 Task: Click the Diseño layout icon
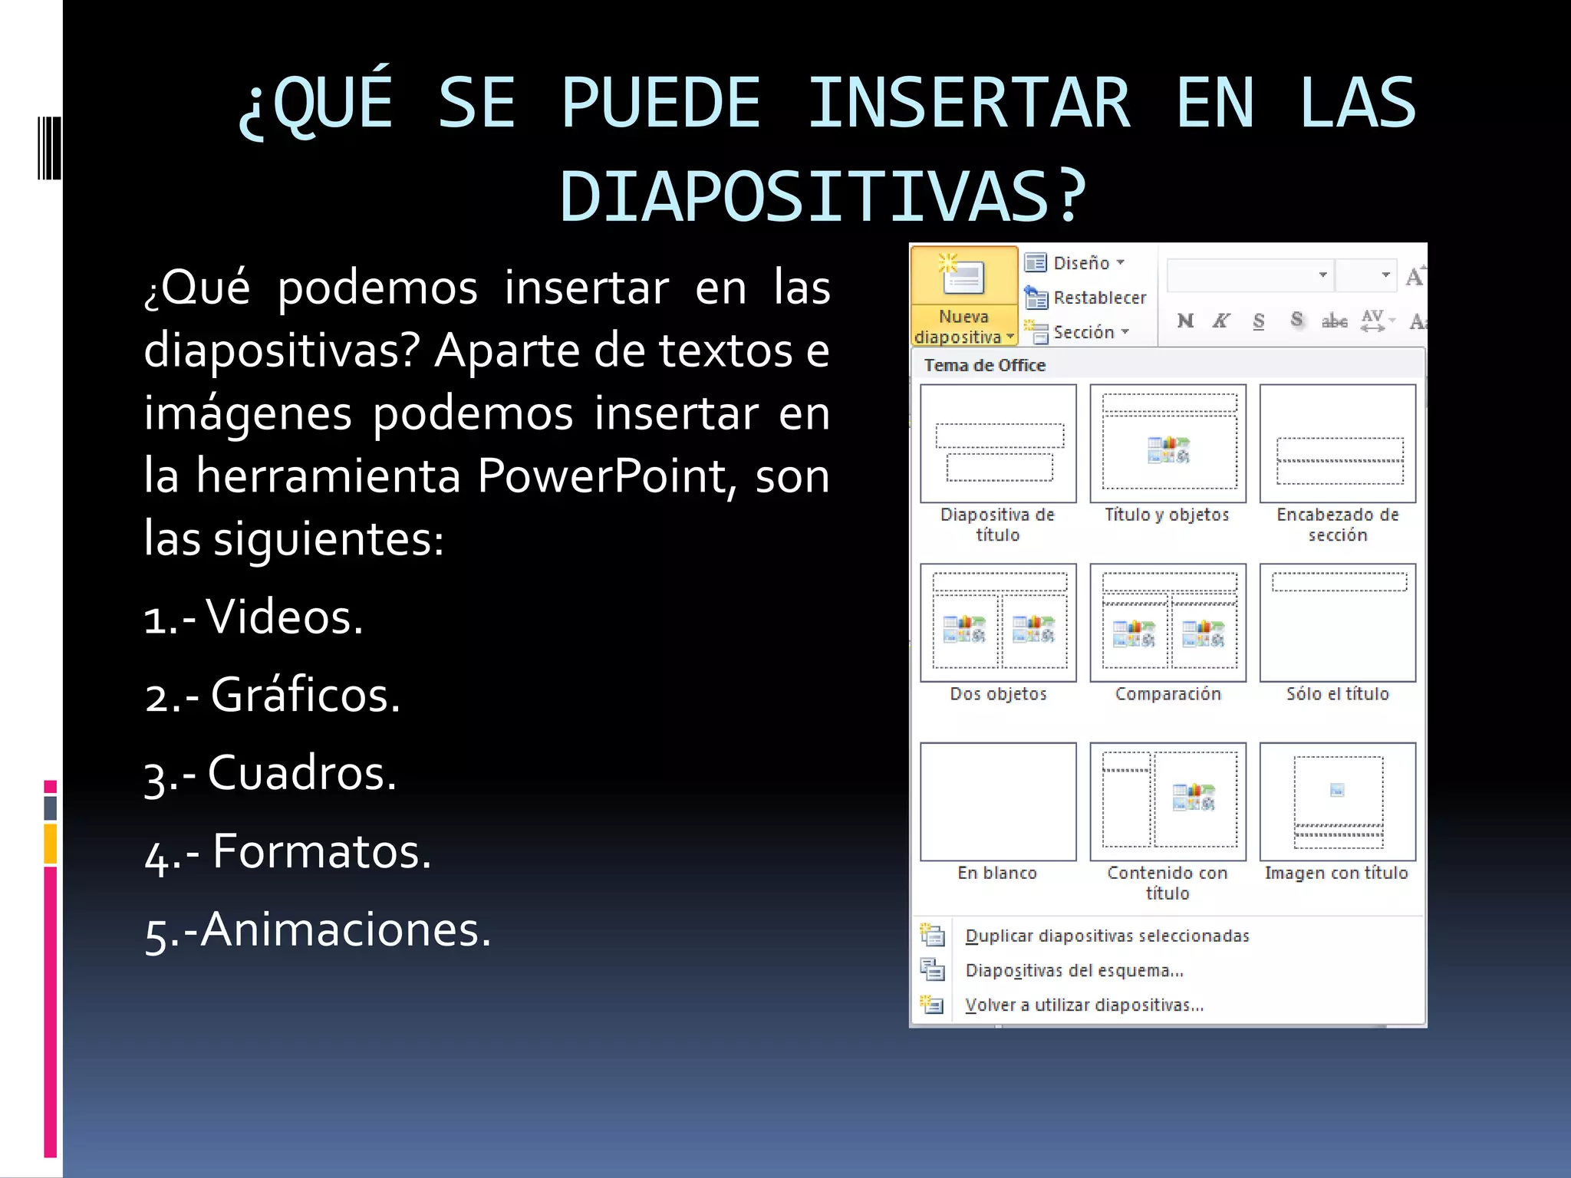click(x=1036, y=263)
